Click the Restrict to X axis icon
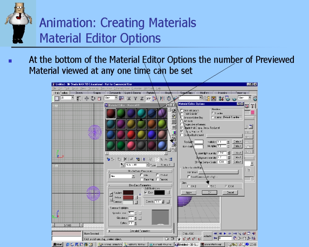 pos(129,98)
